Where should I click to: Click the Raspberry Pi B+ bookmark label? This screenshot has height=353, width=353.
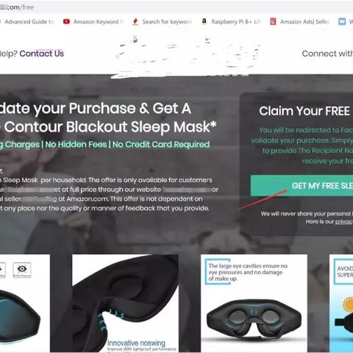pyautogui.click(x=236, y=21)
